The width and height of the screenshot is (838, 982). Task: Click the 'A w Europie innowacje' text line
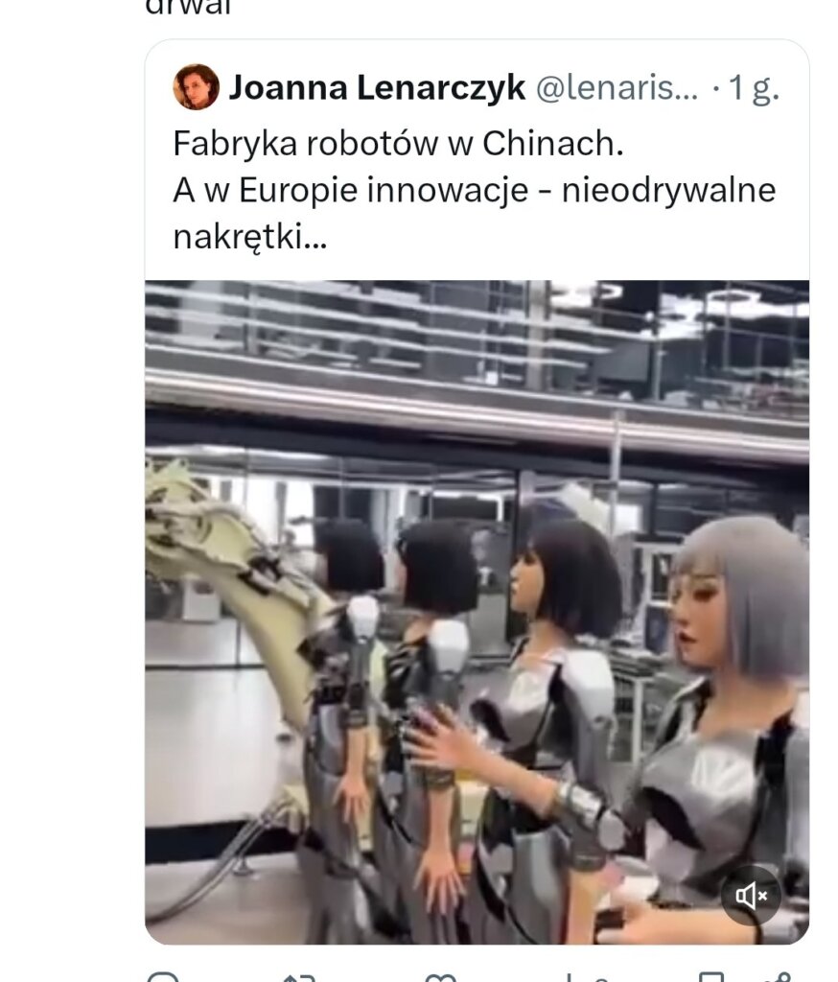point(351,190)
